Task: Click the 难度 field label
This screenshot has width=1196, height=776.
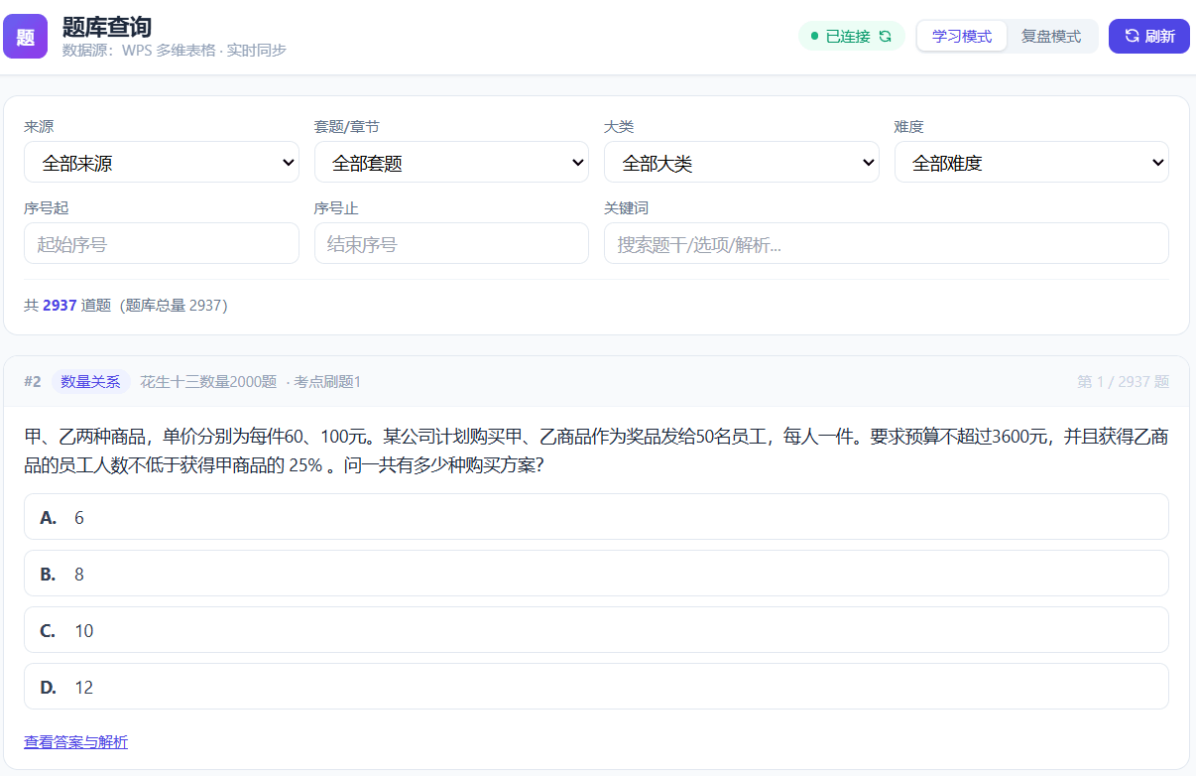Action: pyautogui.click(x=909, y=127)
